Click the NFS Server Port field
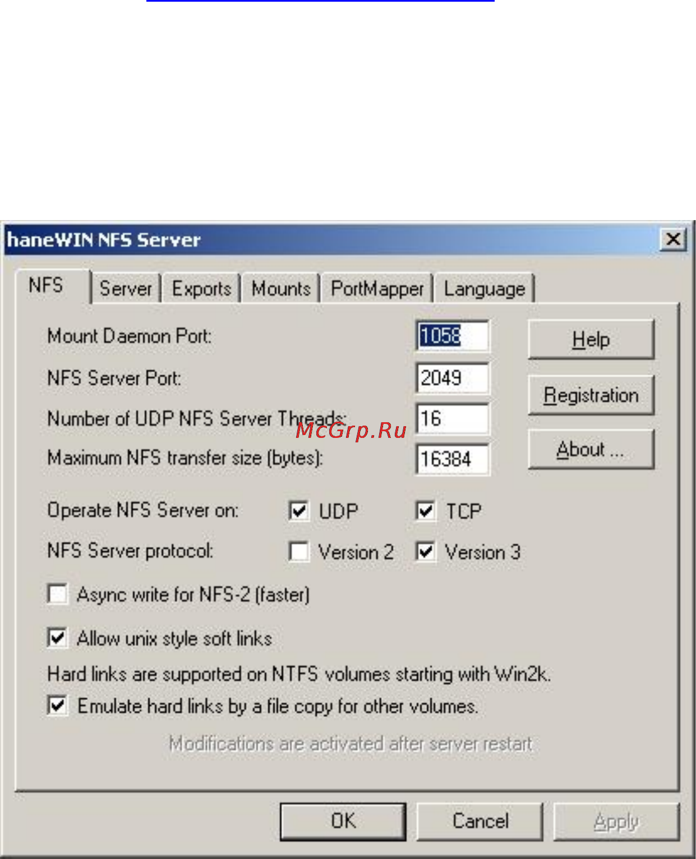The image size is (696, 859). click(452, 378)
